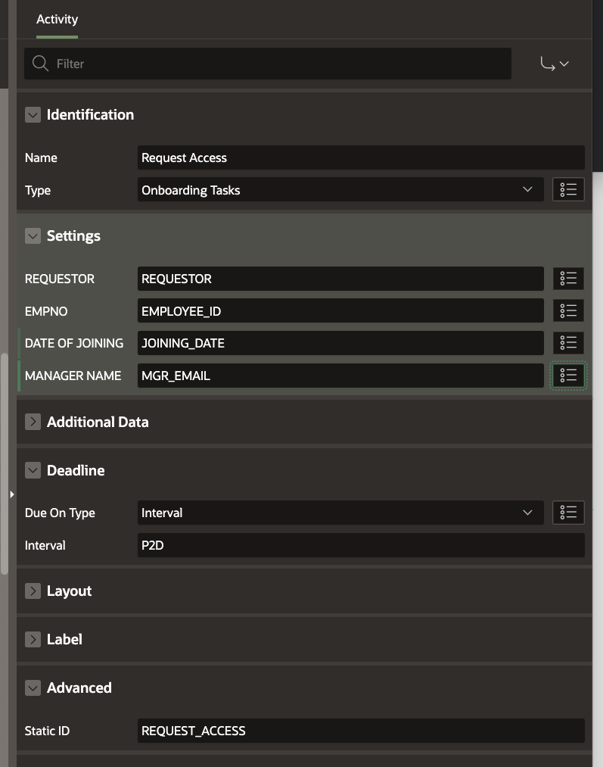
Task: Open item picker for DATE OF JOINING
Action: (x=568, y=343)
